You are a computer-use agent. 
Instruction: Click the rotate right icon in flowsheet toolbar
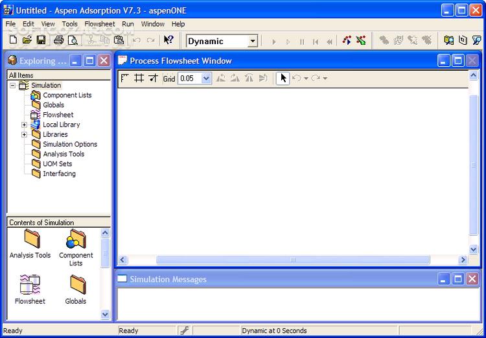(x=235, y=78)
